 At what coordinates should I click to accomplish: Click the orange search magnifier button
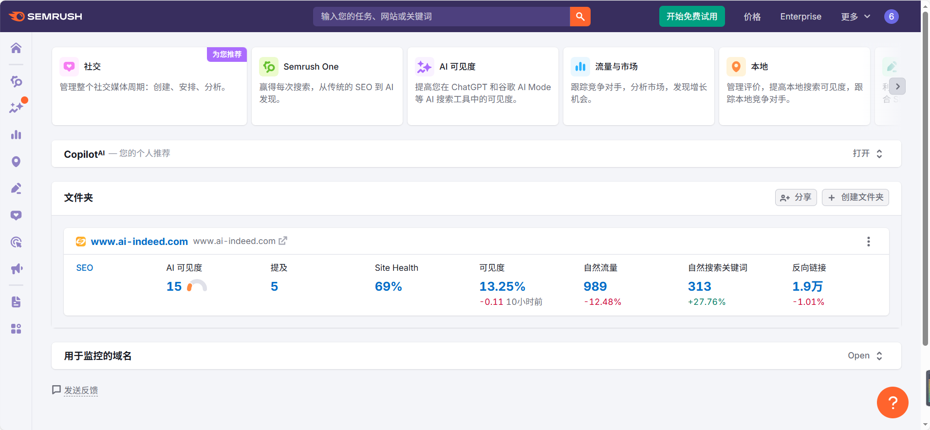(x=580, y=17)
